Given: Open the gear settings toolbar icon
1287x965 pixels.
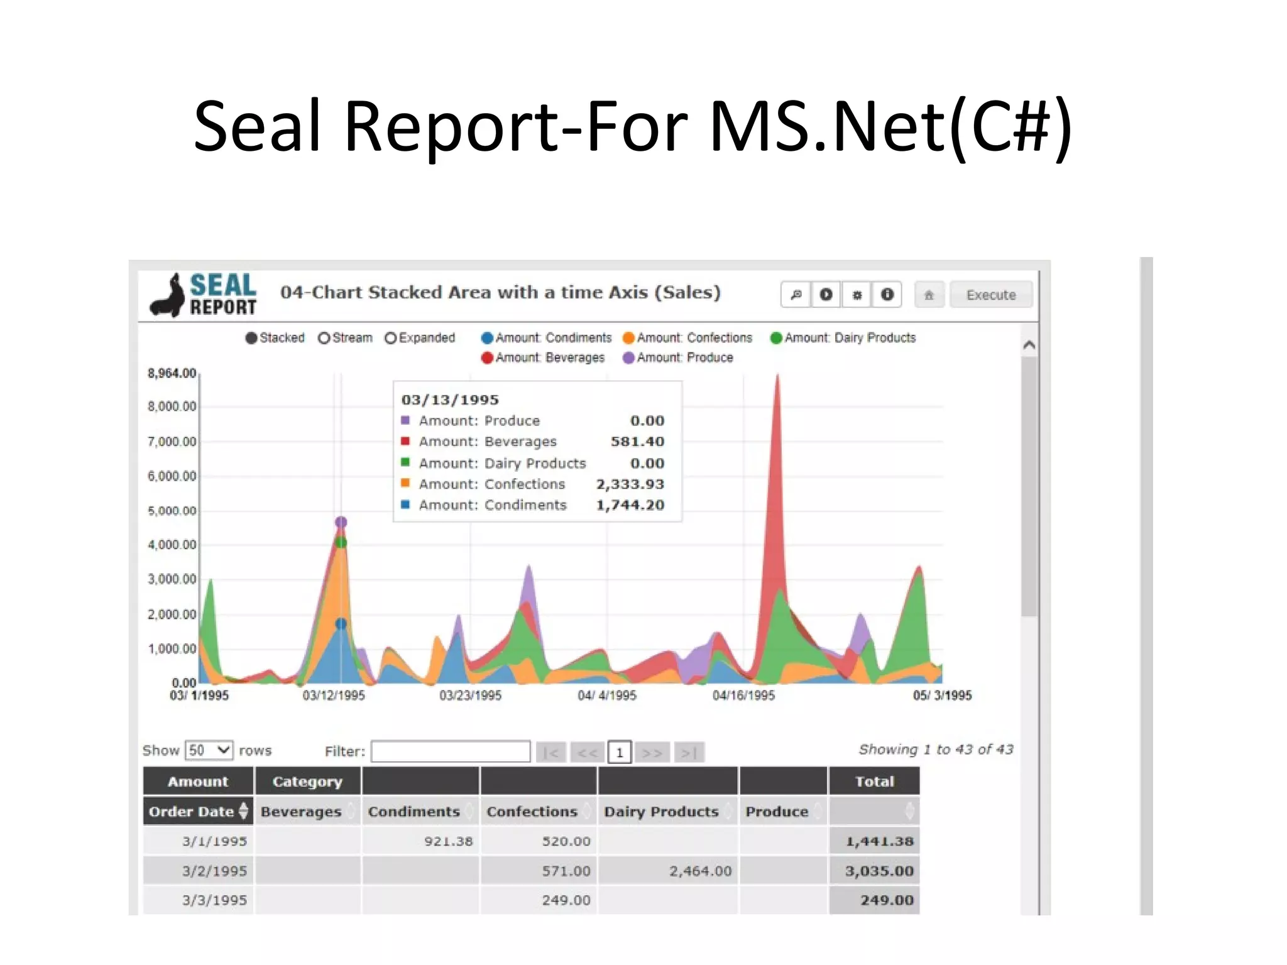Looking at the screenshot, I should click(x=857, y=295).
